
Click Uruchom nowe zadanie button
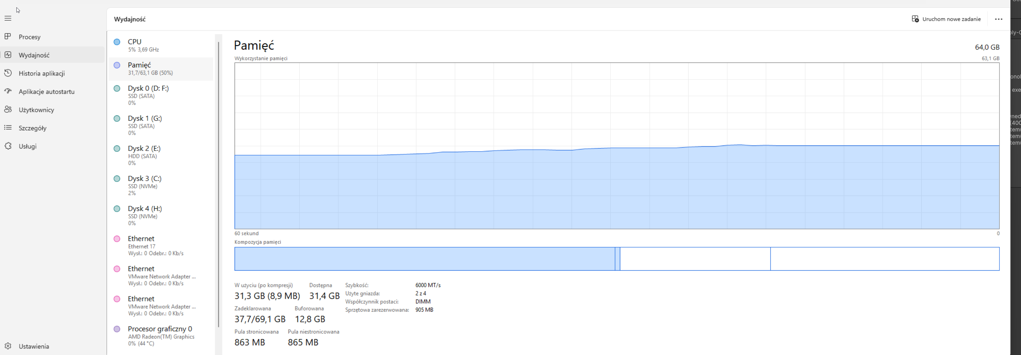click(951, 19)
